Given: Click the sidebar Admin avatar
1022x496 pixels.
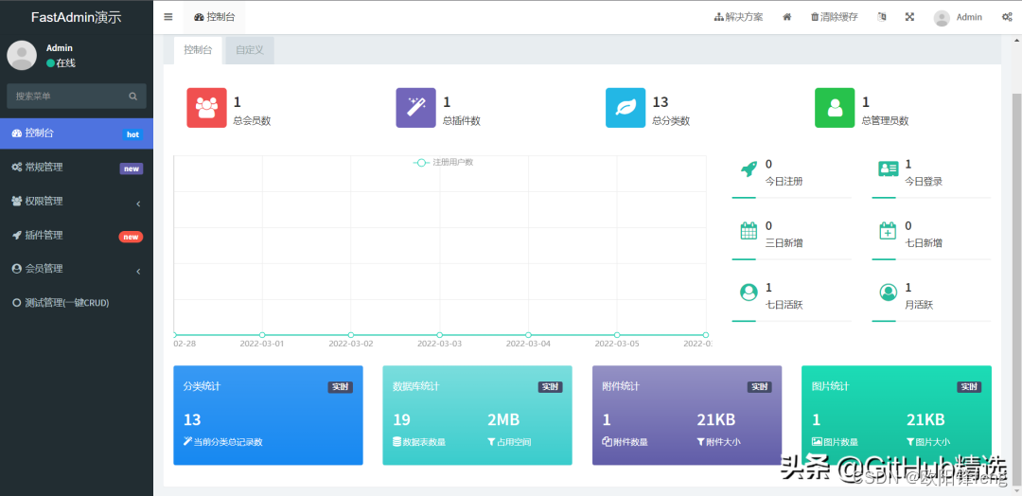Looking at the screenshot, I should tap(22, 56).
